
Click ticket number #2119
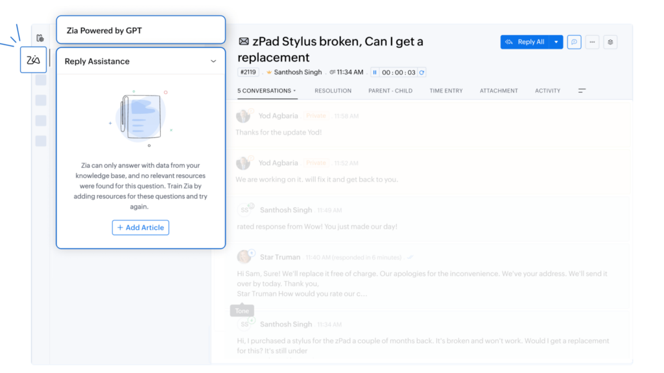click(x=248, y=73)
